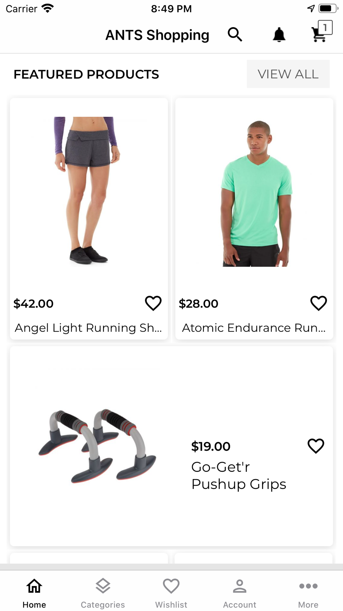
Task: Switch to the Categories tab
Action: point(103,592)
